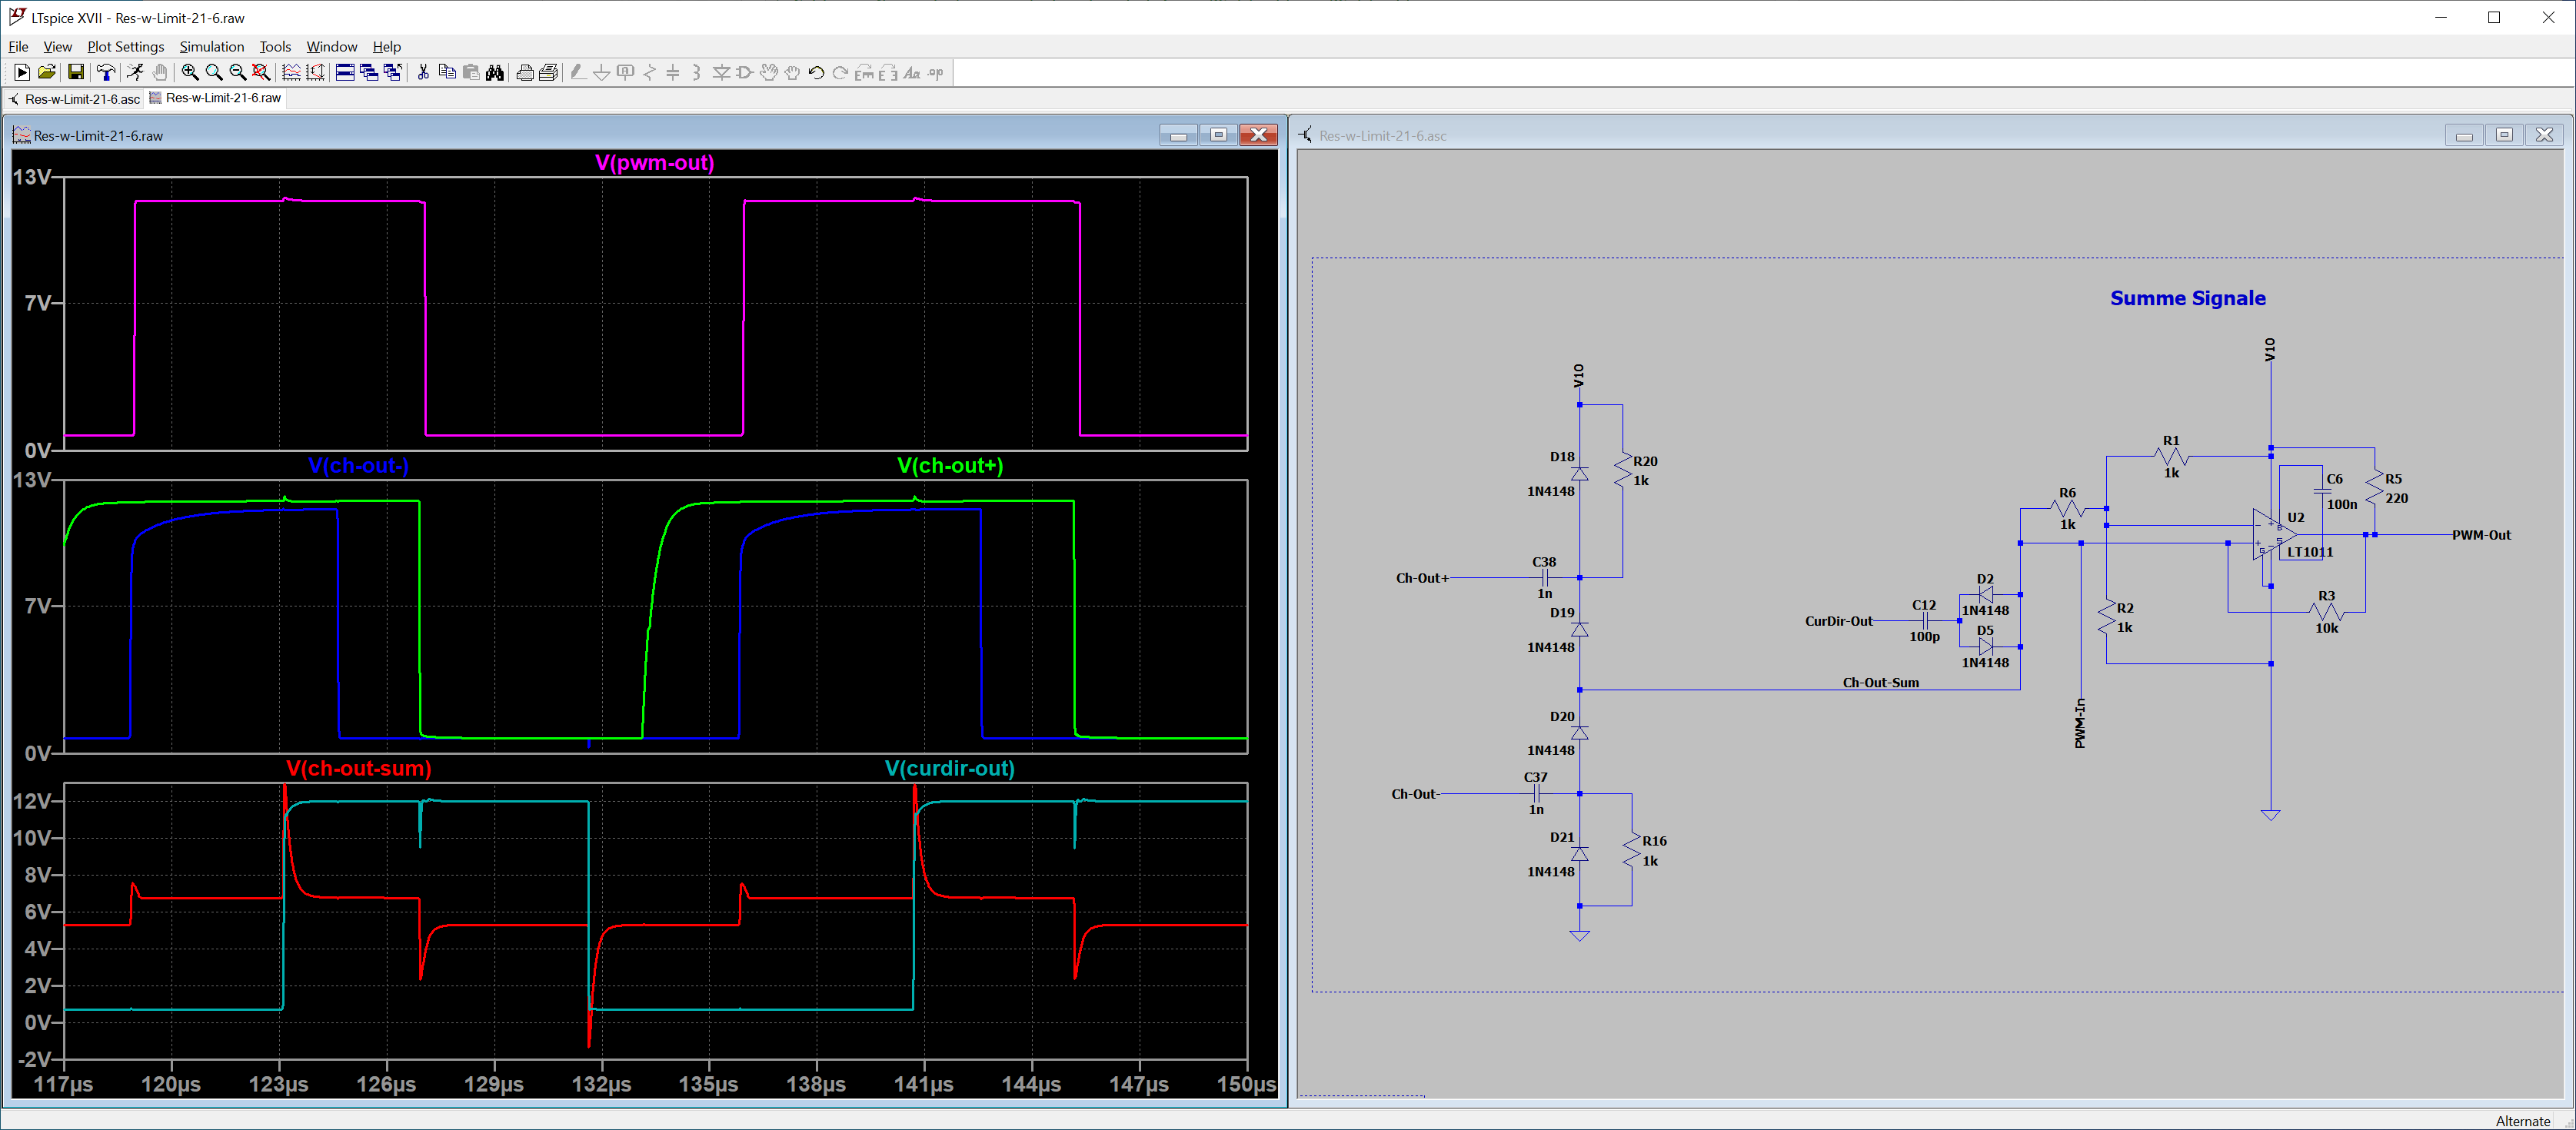Click the Paste clipboard icon
Image resolution: width=2576 pixels, height=1130 pixels.
tap(472, 72)
